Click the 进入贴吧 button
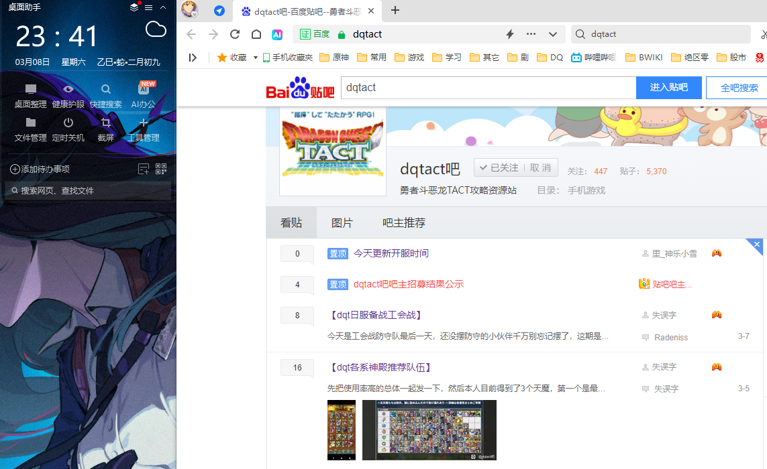 [668, 88]
